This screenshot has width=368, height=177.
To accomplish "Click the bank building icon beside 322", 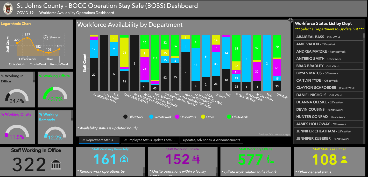I will [56, 164].
